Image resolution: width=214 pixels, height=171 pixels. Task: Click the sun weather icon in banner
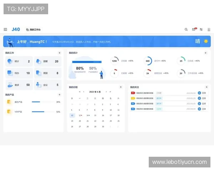tap(205, 41)
